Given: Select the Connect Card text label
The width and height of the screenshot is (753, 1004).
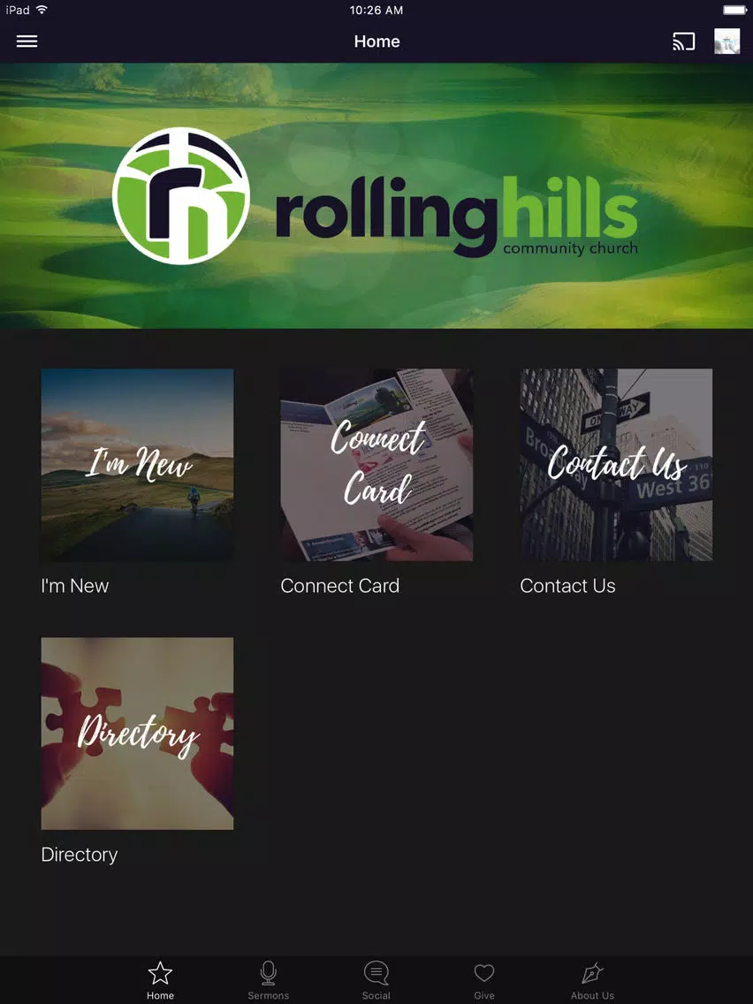Looking at the screenshot, I should (340, 586).
